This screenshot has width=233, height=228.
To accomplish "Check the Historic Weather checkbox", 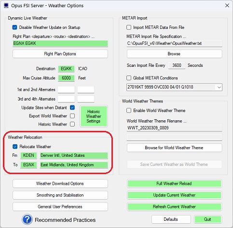I will click(x=72, y=124).
